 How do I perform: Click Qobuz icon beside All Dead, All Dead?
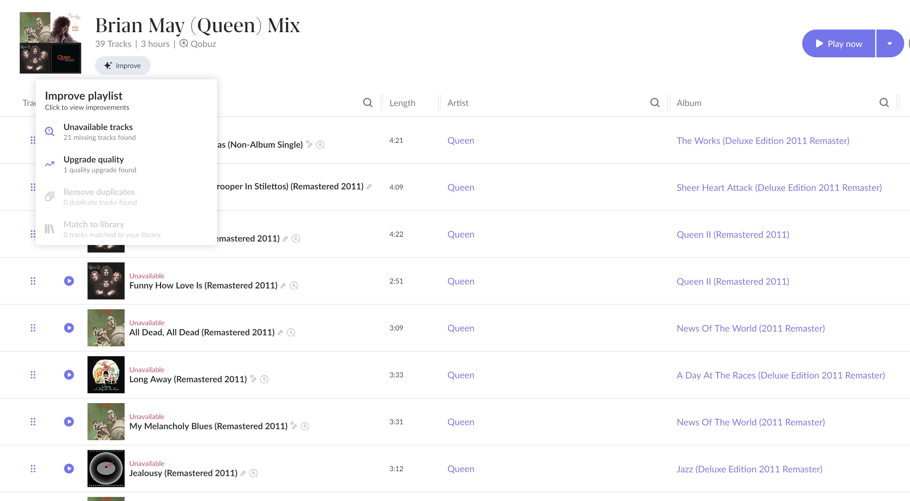click(x=291, y=332)
